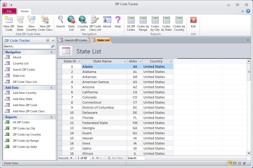Open the Country column filter dropdown
This screenshot has height=168, width=253.
[x=171, y=61]
